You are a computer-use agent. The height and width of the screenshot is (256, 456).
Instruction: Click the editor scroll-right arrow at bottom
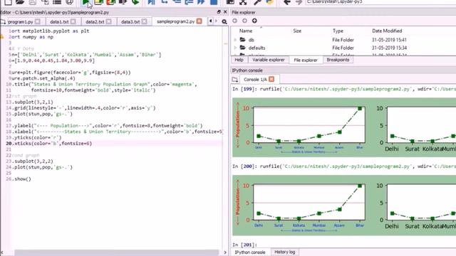point(225,252)
